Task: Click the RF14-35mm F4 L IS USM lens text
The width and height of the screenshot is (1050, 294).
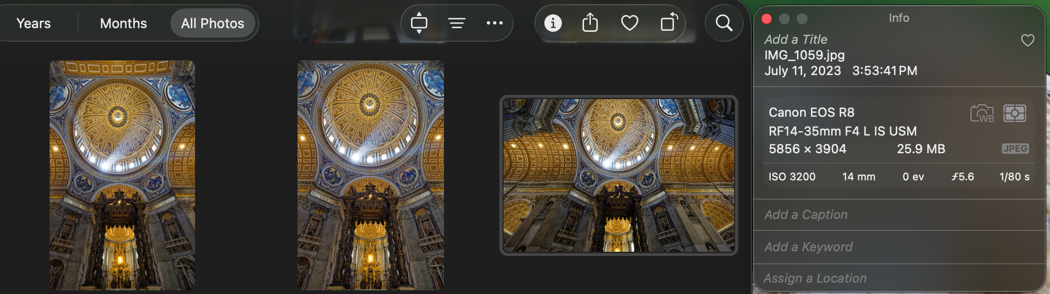Action: pyautogui.click(x=842, y=131)
